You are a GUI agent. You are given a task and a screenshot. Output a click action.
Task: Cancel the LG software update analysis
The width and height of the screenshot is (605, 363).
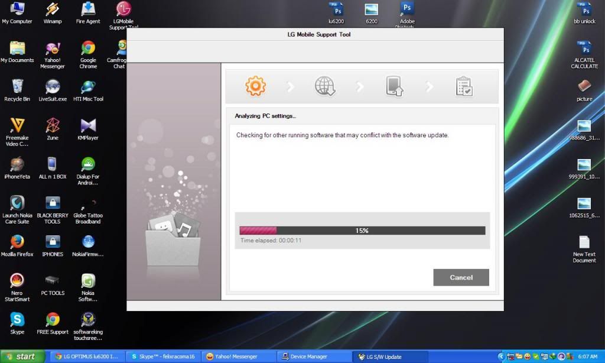(x=461, y=277)
